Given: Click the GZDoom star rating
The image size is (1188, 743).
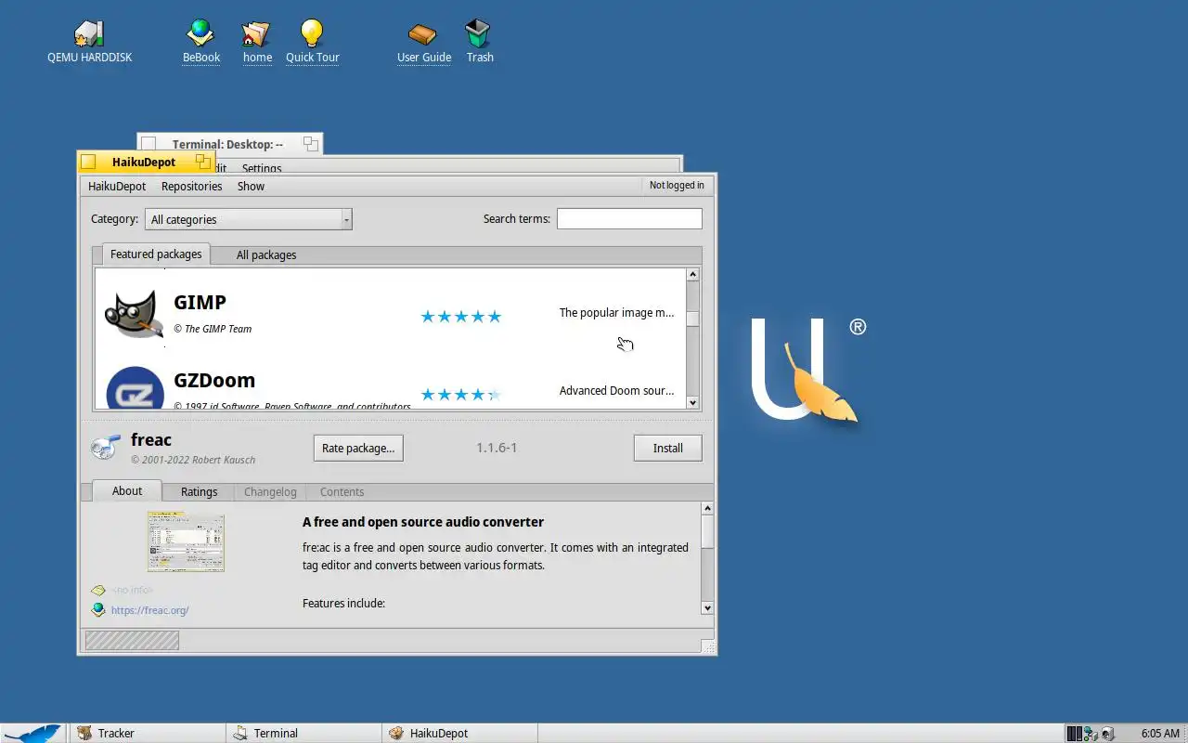Looking at the screenshot, I should (460, 395).
